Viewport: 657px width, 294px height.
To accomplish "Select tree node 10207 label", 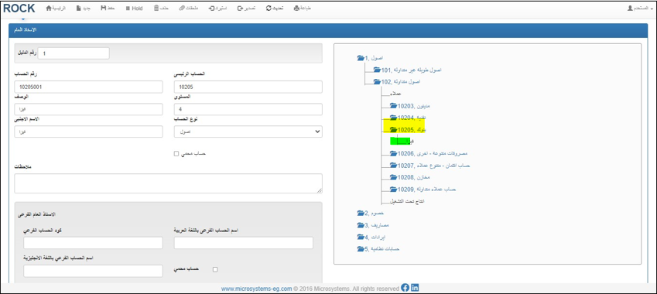I will 434,166.
